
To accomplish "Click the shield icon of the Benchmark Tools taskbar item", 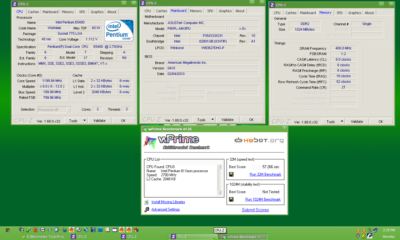I will pos(23,237).
